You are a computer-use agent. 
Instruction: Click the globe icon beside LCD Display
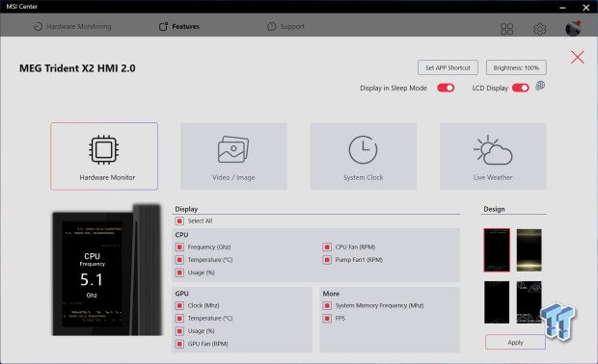540,86
